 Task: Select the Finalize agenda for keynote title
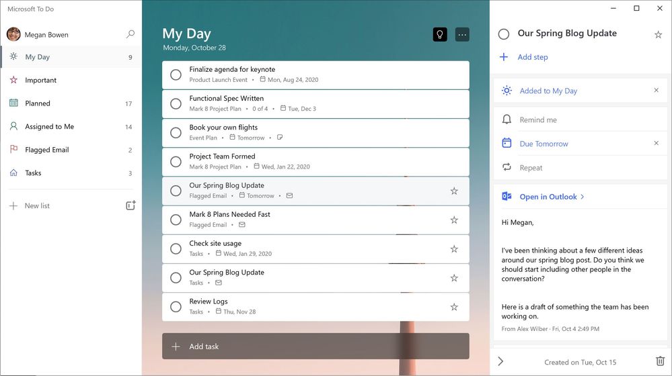[232, 69]
